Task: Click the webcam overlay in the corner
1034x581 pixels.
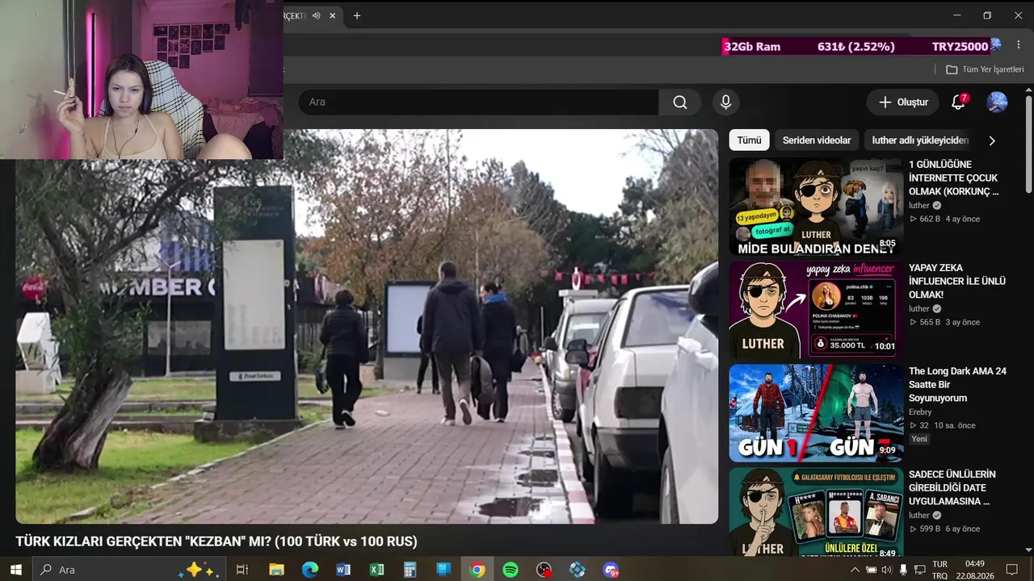Action: 141,79
